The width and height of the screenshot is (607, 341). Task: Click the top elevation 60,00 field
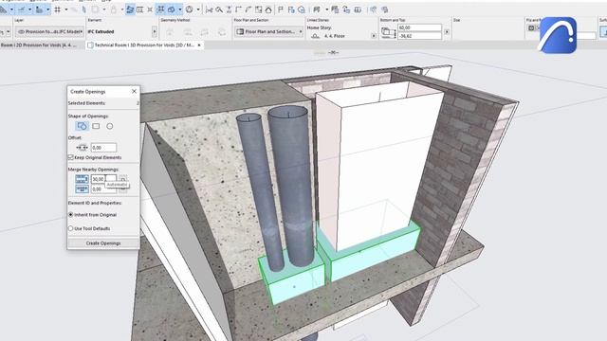tap(419, 27)
